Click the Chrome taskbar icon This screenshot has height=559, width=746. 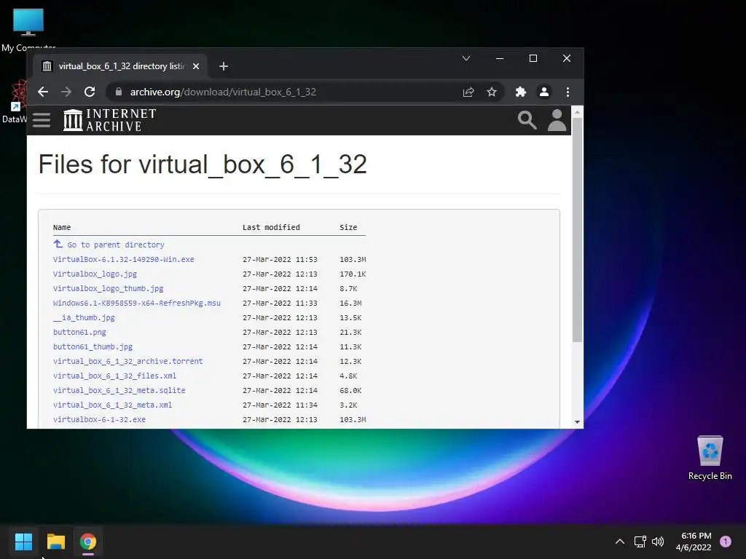point(88,542)
